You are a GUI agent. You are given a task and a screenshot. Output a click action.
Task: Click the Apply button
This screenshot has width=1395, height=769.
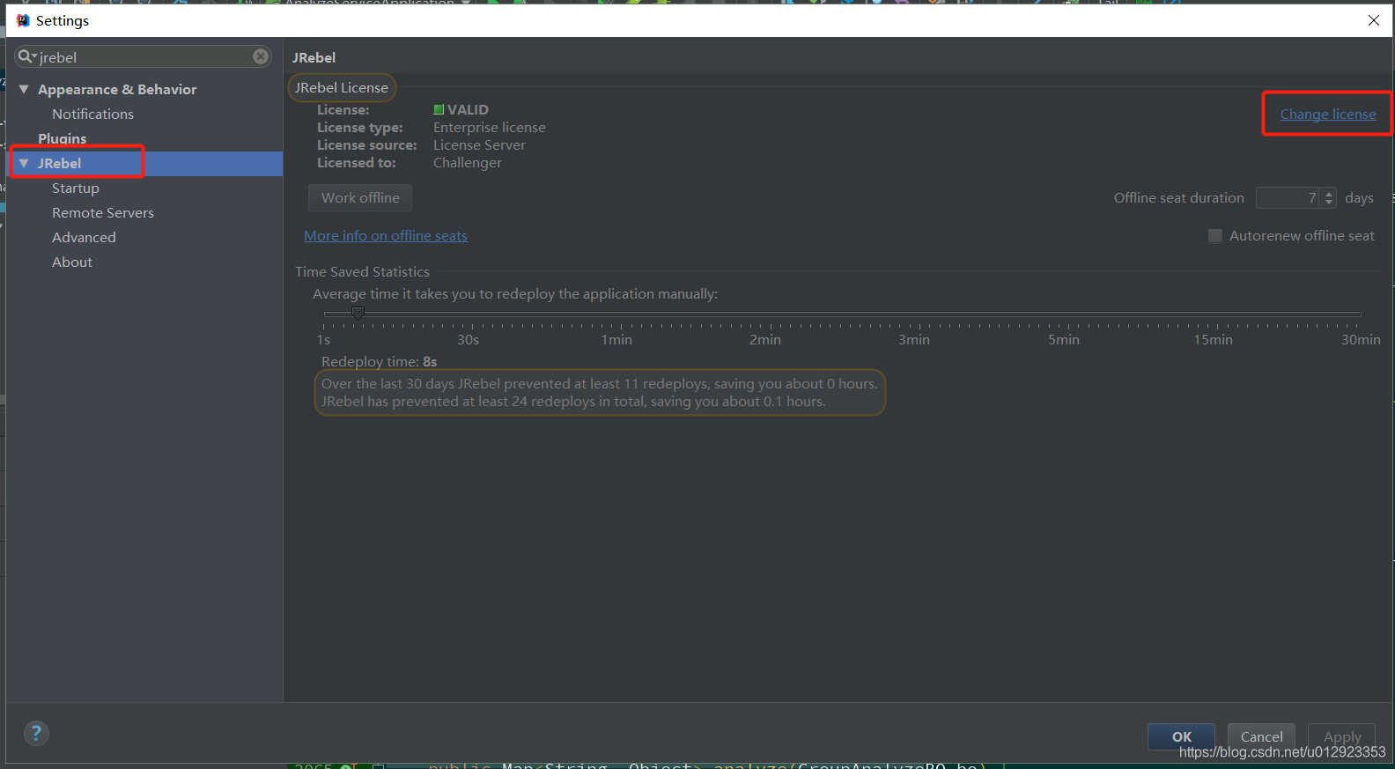(1342, 736)
